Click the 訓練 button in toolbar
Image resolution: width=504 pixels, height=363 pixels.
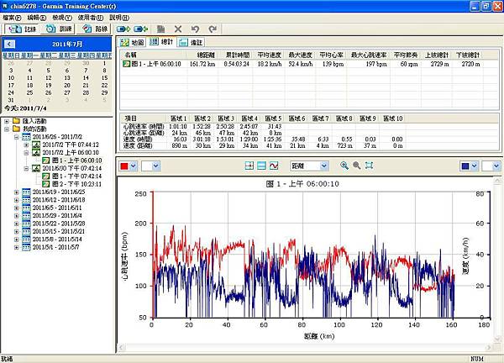[56, 28]
